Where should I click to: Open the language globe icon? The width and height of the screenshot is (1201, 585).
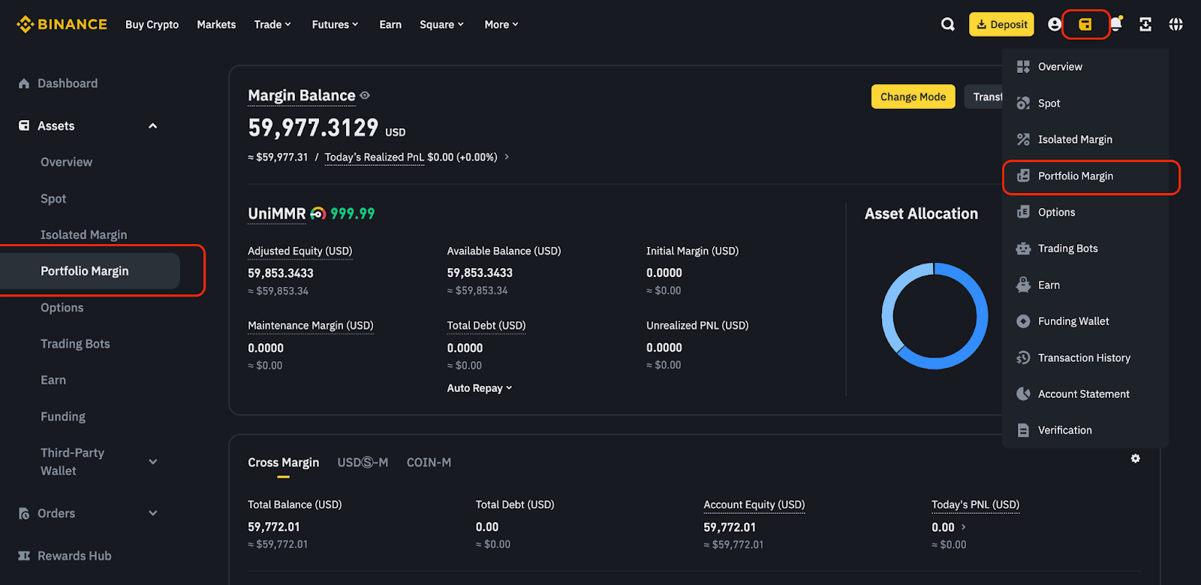coord(1175,25)
